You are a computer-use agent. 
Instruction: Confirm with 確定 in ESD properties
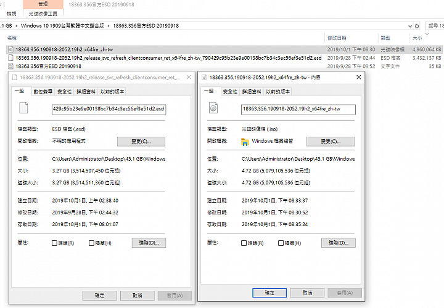click(99, 296)
